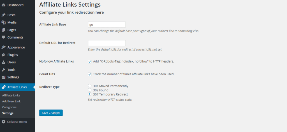The width and height of the screenshot is (287, 132).
Task: Open the Media library icon
Action: pyautogui.click(x=3, y=22)
